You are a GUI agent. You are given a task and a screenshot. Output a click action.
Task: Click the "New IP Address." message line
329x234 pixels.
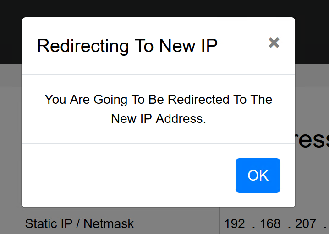click(158, 118)
